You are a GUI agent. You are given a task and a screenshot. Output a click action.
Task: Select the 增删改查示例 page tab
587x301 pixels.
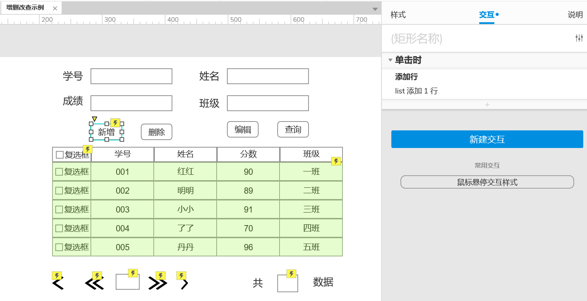[x=25, y=8]
